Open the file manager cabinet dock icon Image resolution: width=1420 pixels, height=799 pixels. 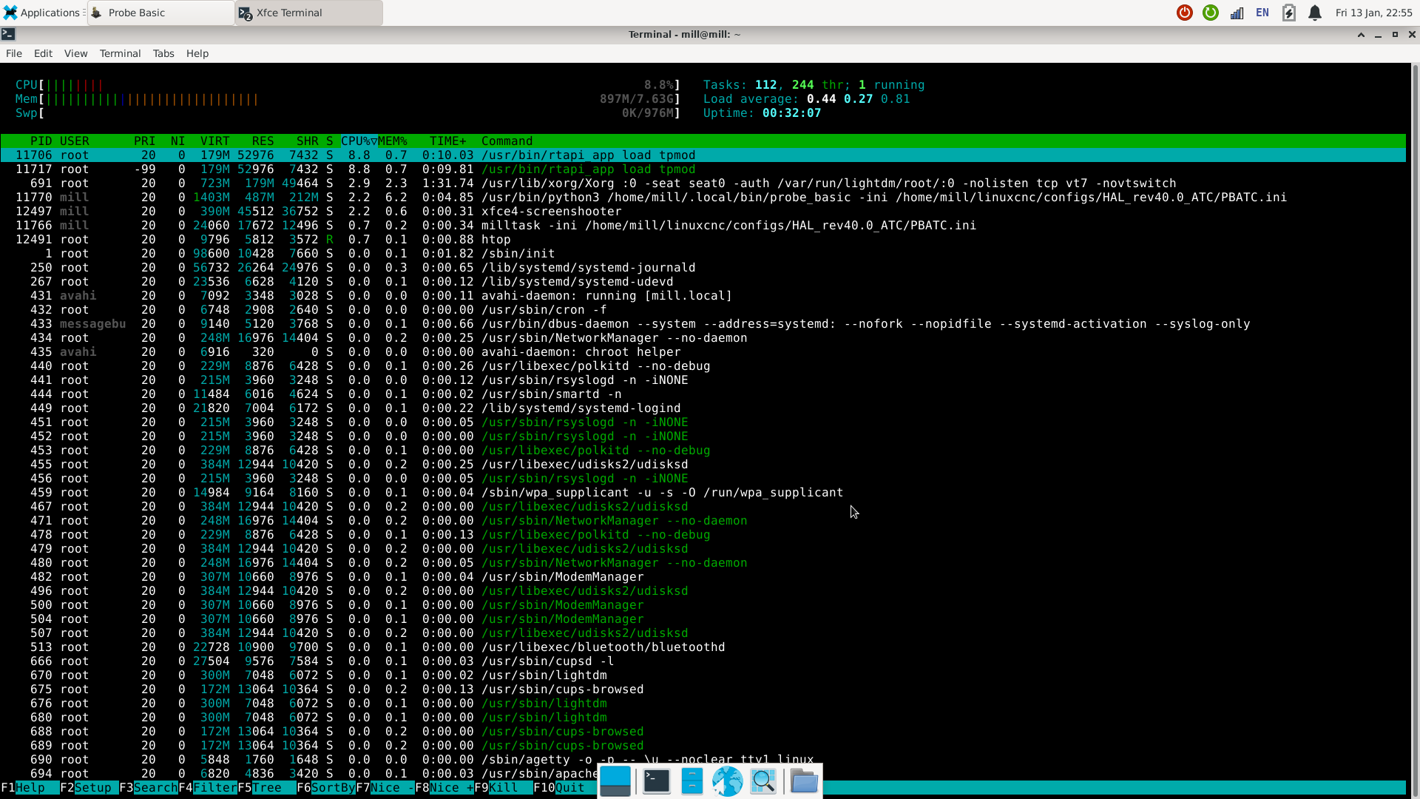[x=692, y=781]
